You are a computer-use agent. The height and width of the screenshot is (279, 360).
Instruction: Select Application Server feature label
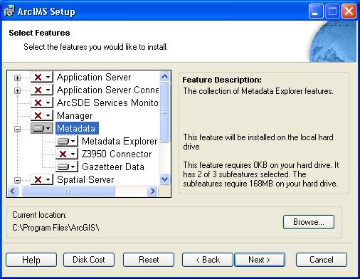(94, 77)
